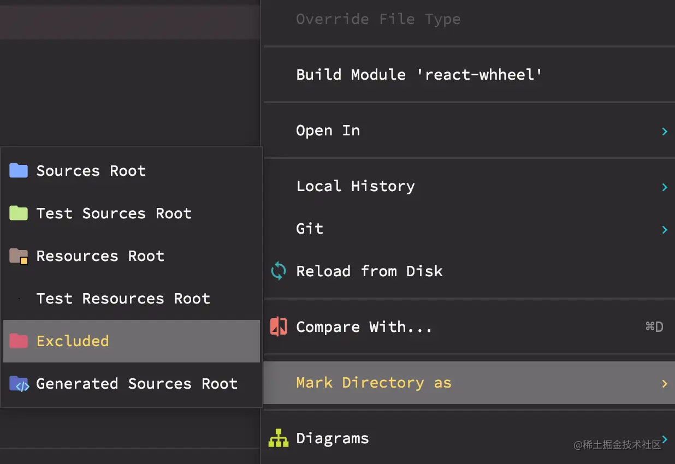
Task: Click the red Excluded folder icon
Action: pyautogui.click(x=19, y=341)
